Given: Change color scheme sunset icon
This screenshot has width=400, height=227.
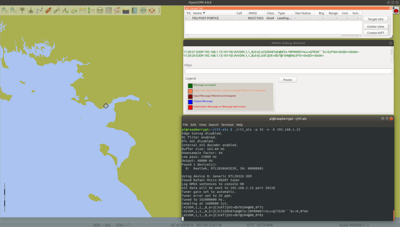Looking at the screenshot, I should [126, 11].
